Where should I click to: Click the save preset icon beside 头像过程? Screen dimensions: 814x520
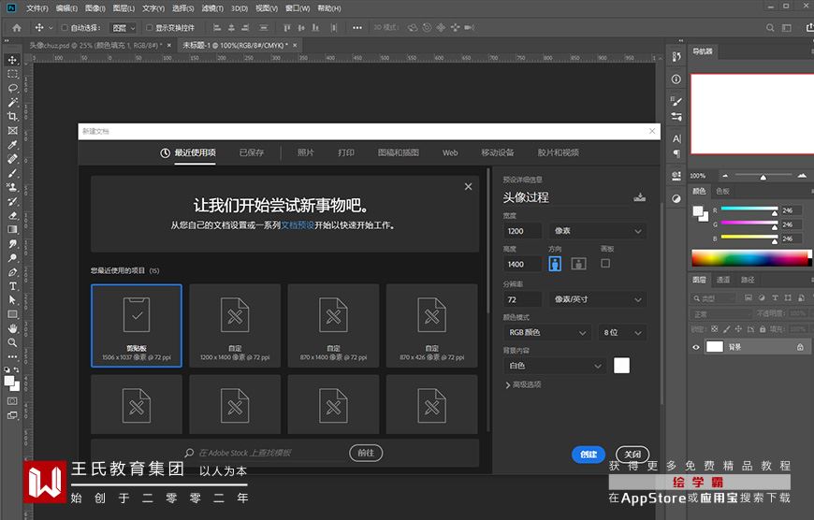point(640,197)
